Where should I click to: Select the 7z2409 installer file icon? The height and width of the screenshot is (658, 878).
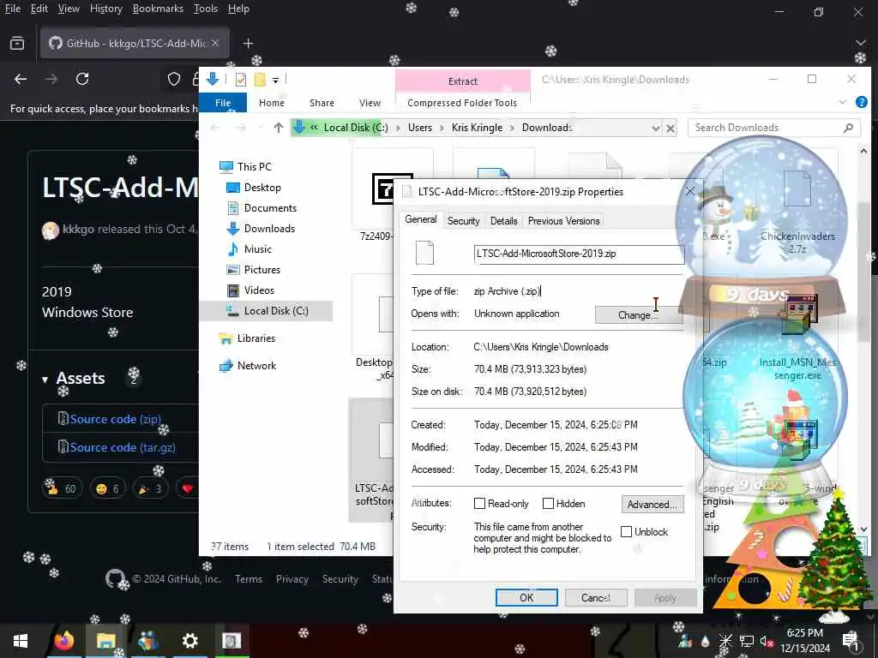pos(383,188)
